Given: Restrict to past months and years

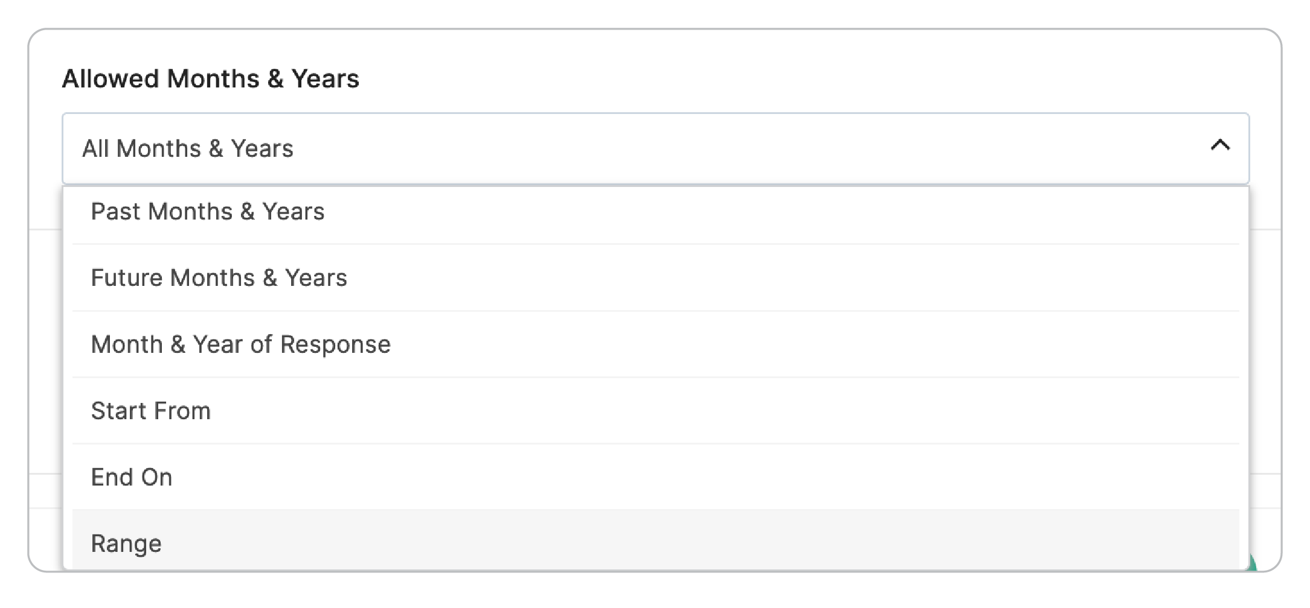Looking at the screenshot, I should pos(208,212).
